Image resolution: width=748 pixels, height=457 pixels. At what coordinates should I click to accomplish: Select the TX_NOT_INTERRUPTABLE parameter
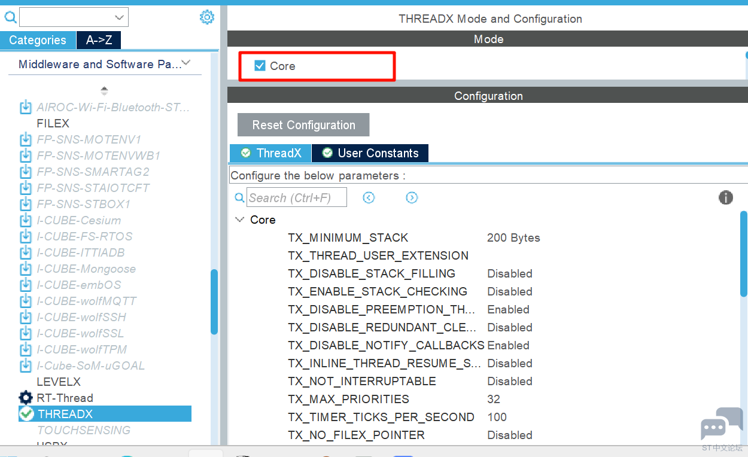362,381
